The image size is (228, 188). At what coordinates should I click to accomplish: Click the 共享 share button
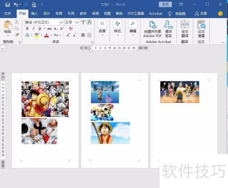pyautogui.click(x=201, y=14)
